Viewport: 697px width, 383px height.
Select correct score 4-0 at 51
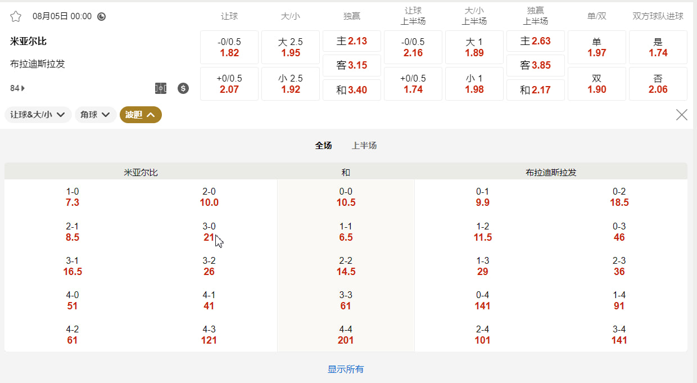coord(73,300)
